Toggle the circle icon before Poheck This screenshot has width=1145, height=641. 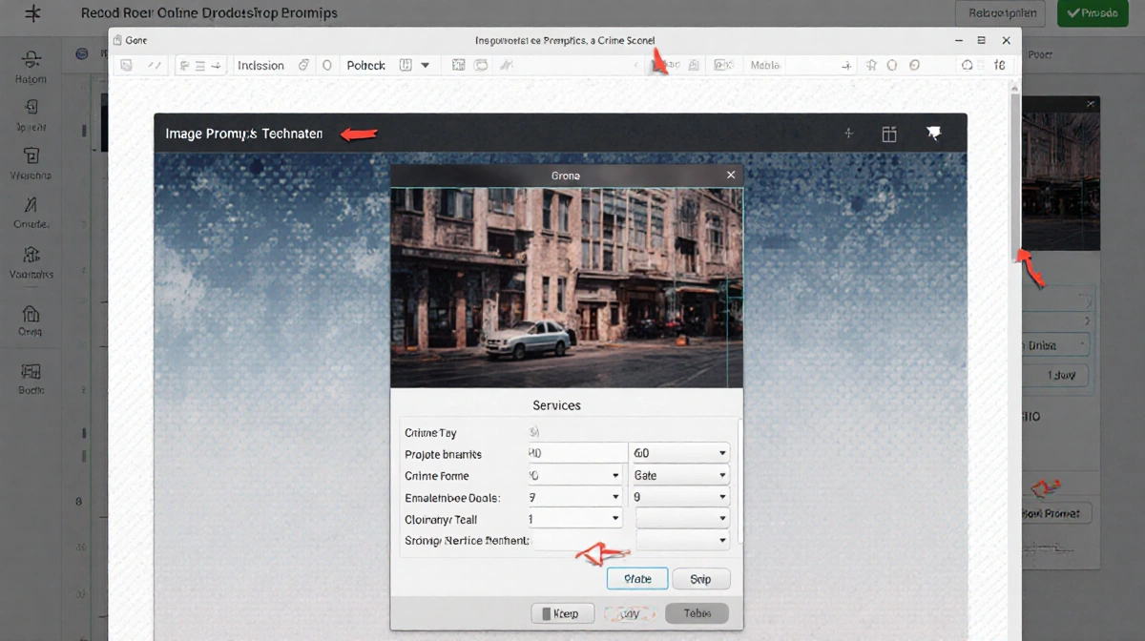click(326, 65)
